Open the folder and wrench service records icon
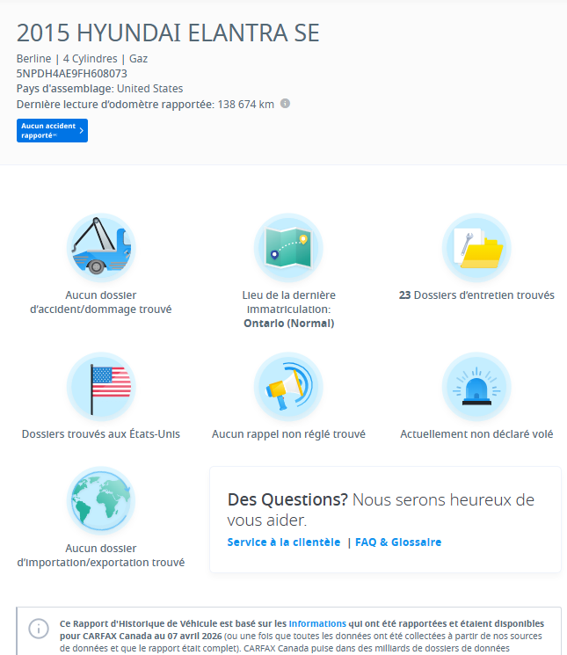567x655 pixels. coord(476,248)
